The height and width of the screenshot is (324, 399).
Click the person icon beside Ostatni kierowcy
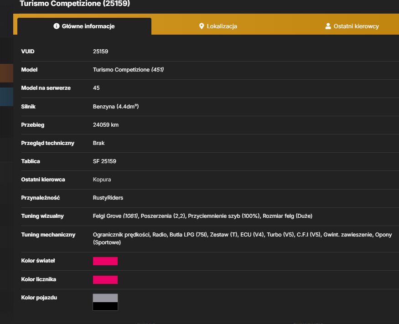328,26
